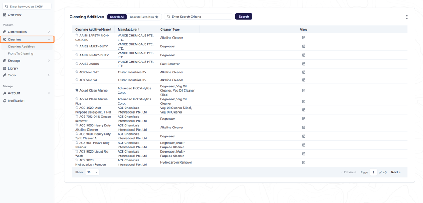Expand the Tools chevron
This screenshot has height=203, width=423.
pyautogui.click(x=49, y=75)
